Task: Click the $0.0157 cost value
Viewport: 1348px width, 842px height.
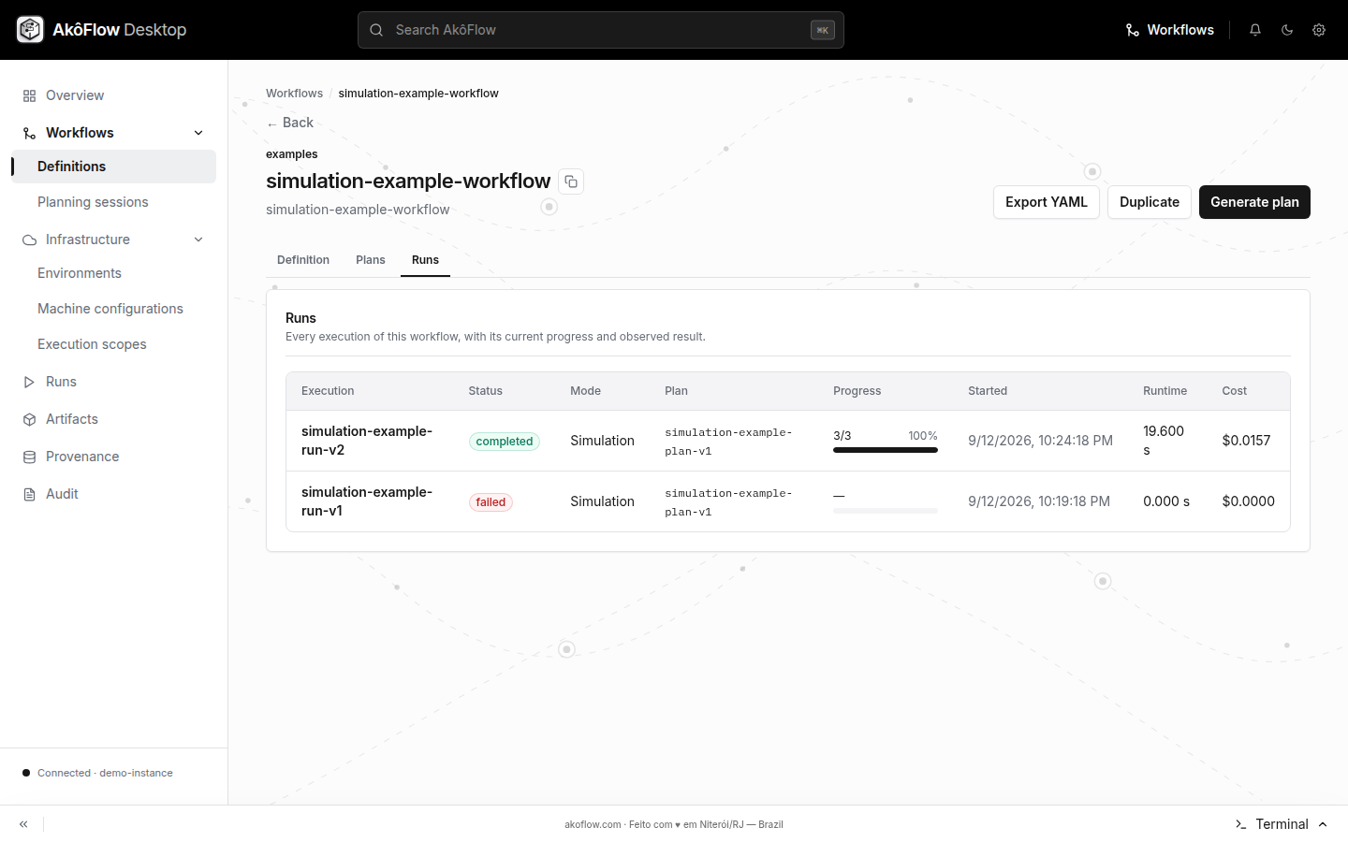Action: (x=1246, y=441)
